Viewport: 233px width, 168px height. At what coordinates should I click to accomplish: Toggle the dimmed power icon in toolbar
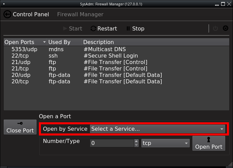point(215,28)
